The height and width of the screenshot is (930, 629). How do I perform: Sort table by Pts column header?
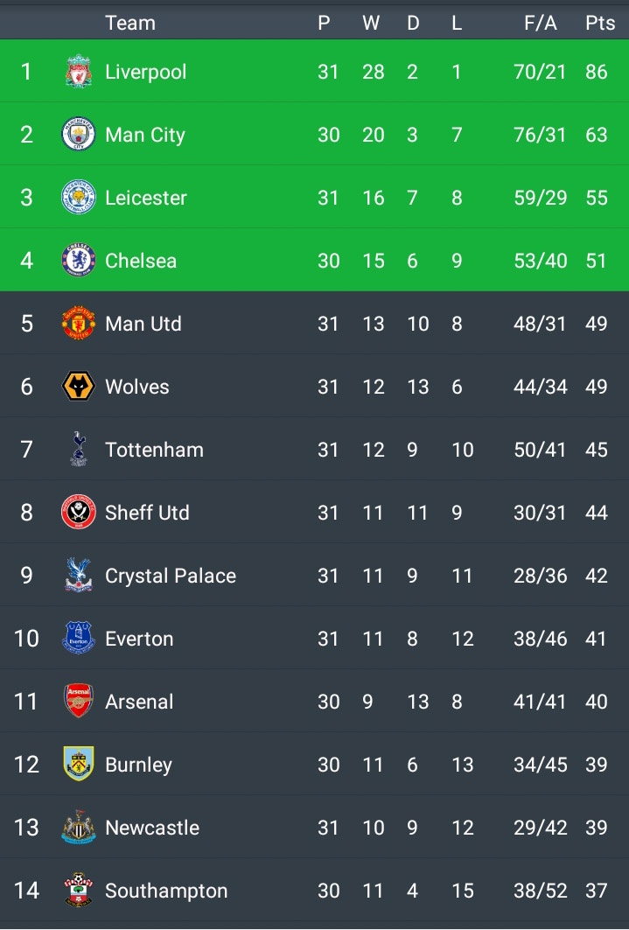600,23
